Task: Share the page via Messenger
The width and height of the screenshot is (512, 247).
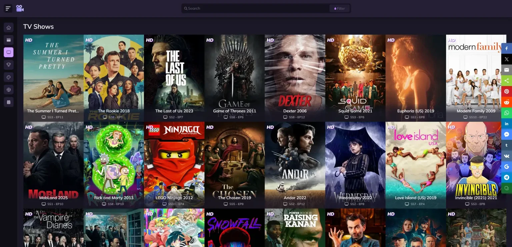Action: (x=507, y=134)
